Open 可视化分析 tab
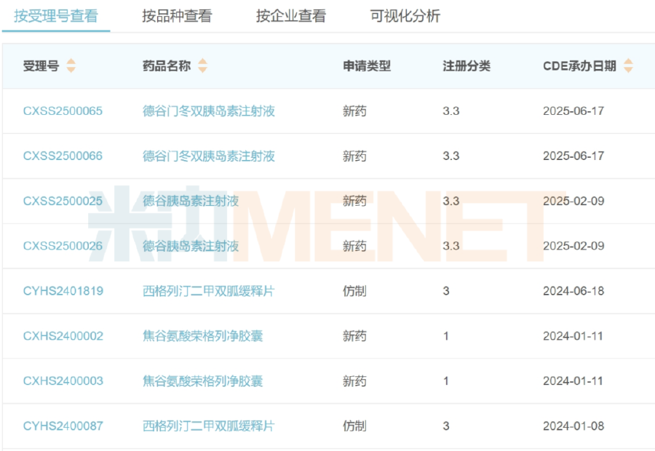 [405, 16]
